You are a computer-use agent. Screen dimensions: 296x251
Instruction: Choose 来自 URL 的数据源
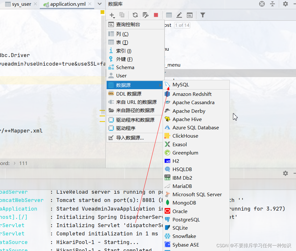pyautogui.click(x=135, y=102)
